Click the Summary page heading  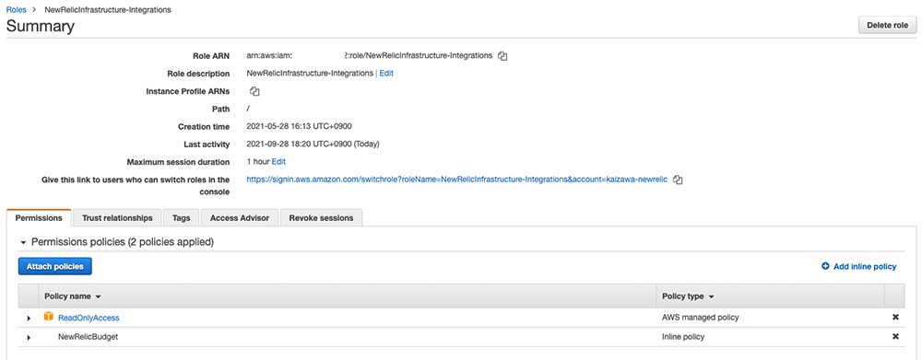click(41, 27)
